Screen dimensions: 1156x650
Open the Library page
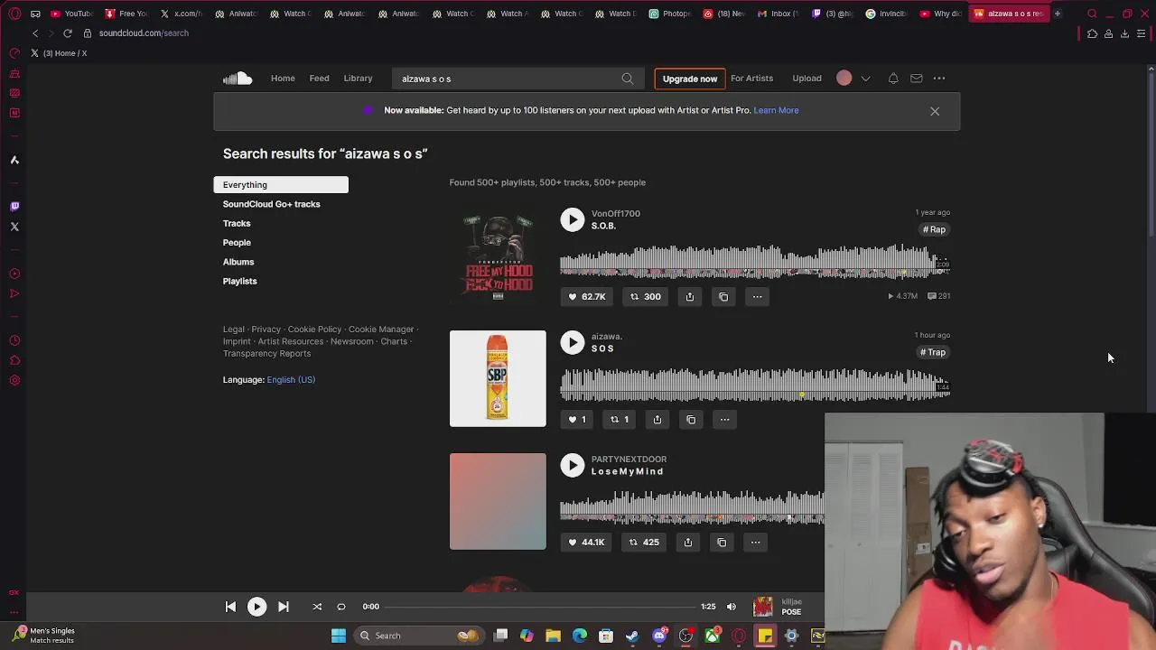[358, 79]
